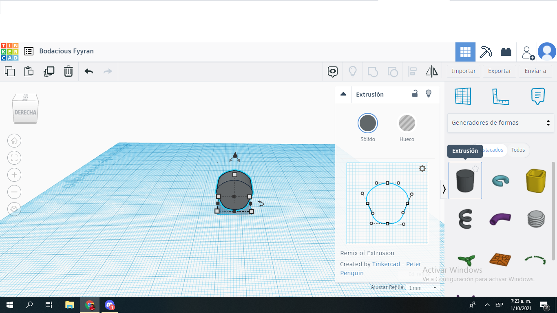The width and height of the screenshot is (557, 313).
Task: Favorite the Extrusión shape star
Action: coord(475,168)
